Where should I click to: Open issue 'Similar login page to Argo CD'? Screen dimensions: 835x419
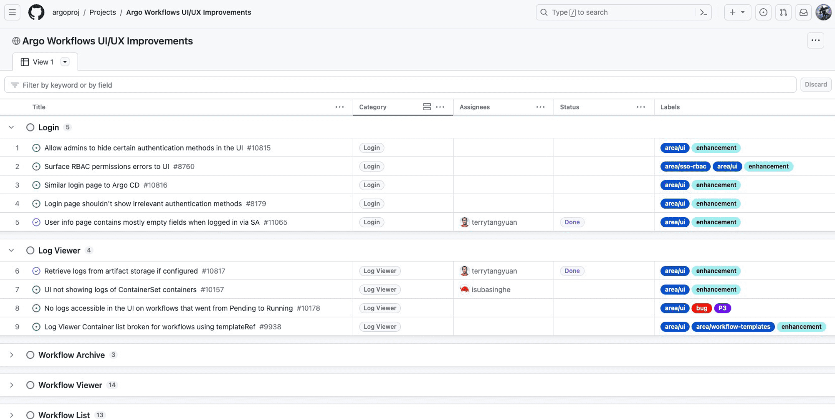tap(92, 185)
